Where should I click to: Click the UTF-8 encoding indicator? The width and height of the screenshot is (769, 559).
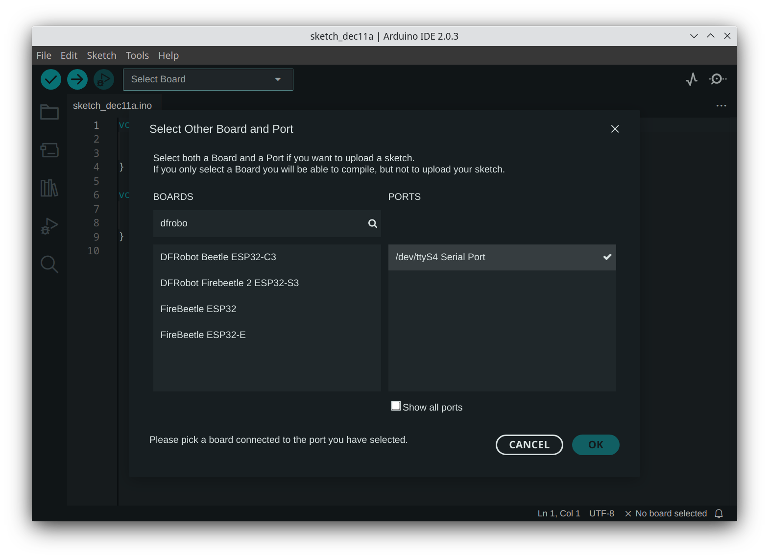pyautogui.click(x=601, y=513)
